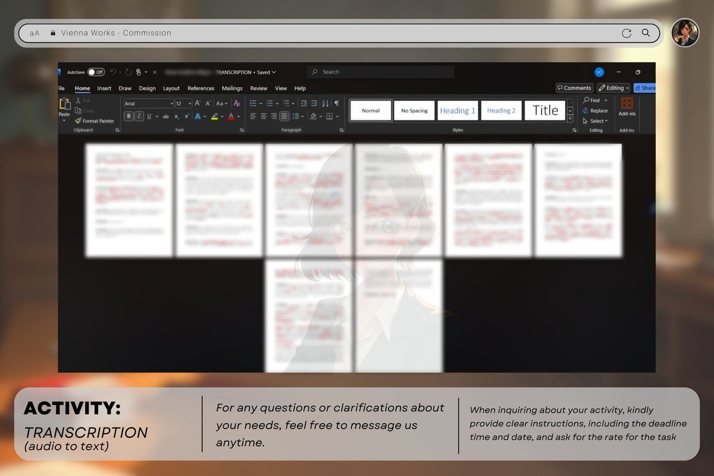Screen dimensions: 714x476
Task: Set Justify paragraph alignment
Action: coord(284,117)
